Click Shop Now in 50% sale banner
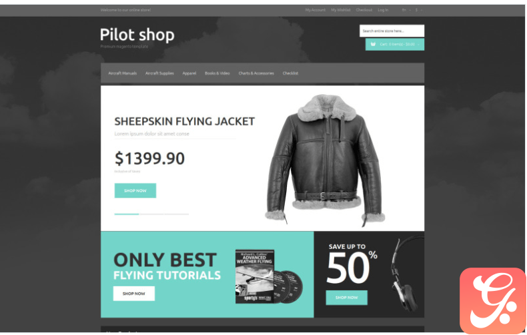 tap(346, 298)
